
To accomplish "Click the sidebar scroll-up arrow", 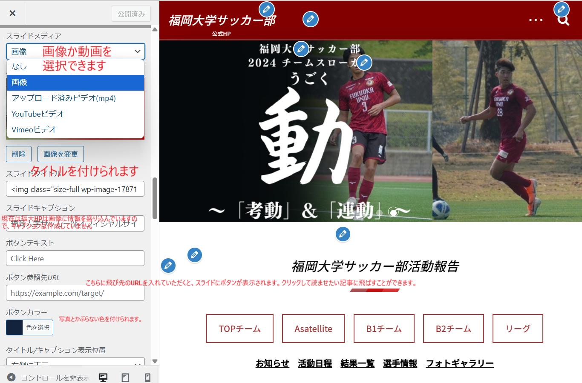I will (x=155, y=29).
